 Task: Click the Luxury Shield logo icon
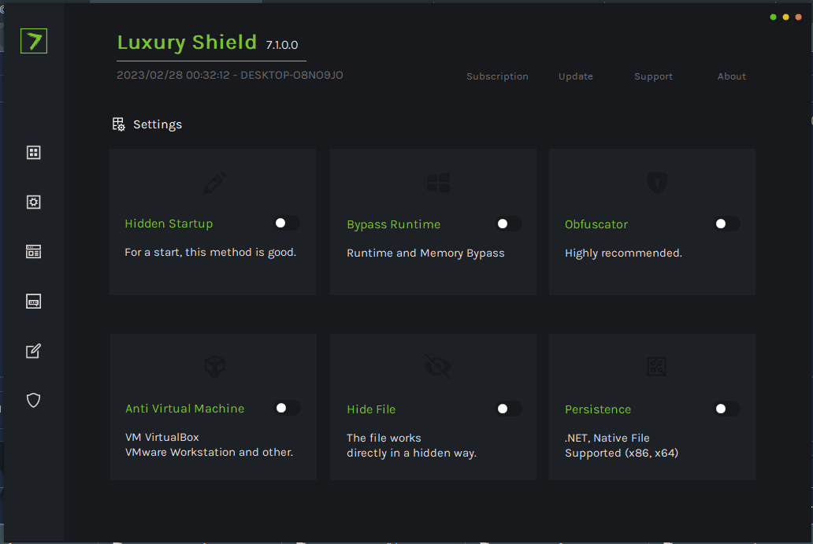pyautogui.click(x=34, y=41)
